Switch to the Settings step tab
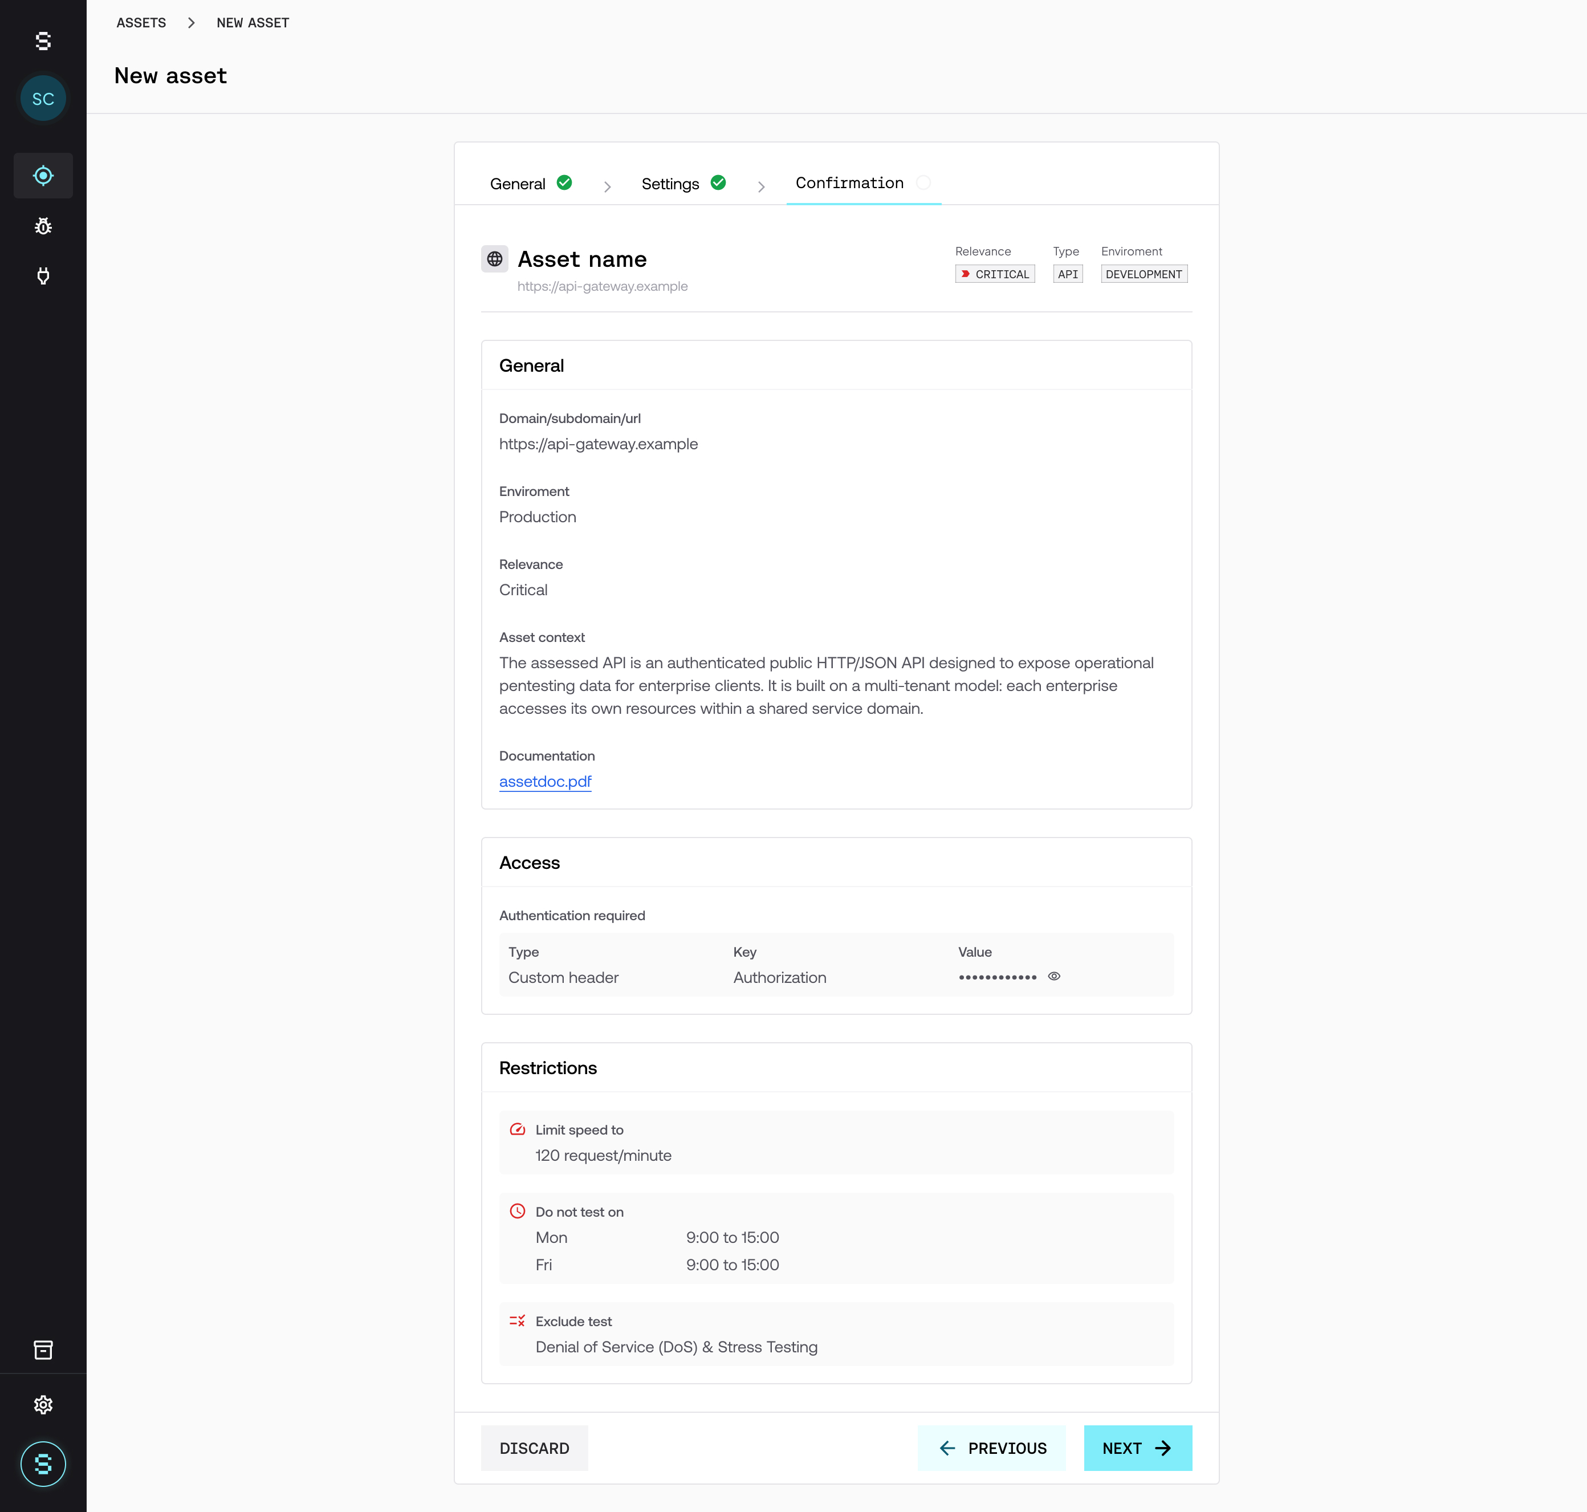This screenshot has height=1512, width=1587. pos(670,184)
